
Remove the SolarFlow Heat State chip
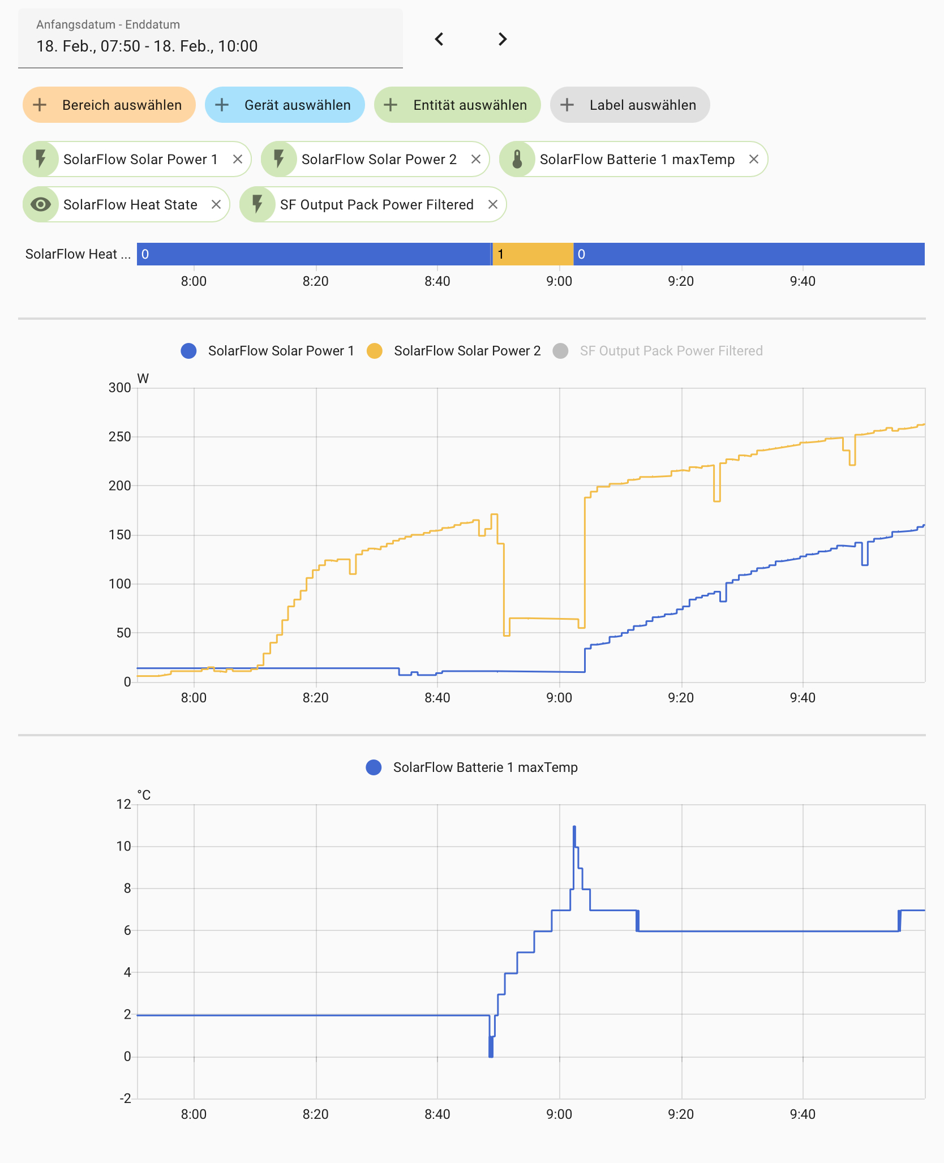(x=216, y=205)
